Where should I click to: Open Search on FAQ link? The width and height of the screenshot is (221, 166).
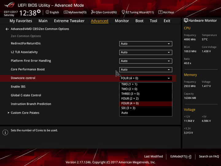(209, 156)
